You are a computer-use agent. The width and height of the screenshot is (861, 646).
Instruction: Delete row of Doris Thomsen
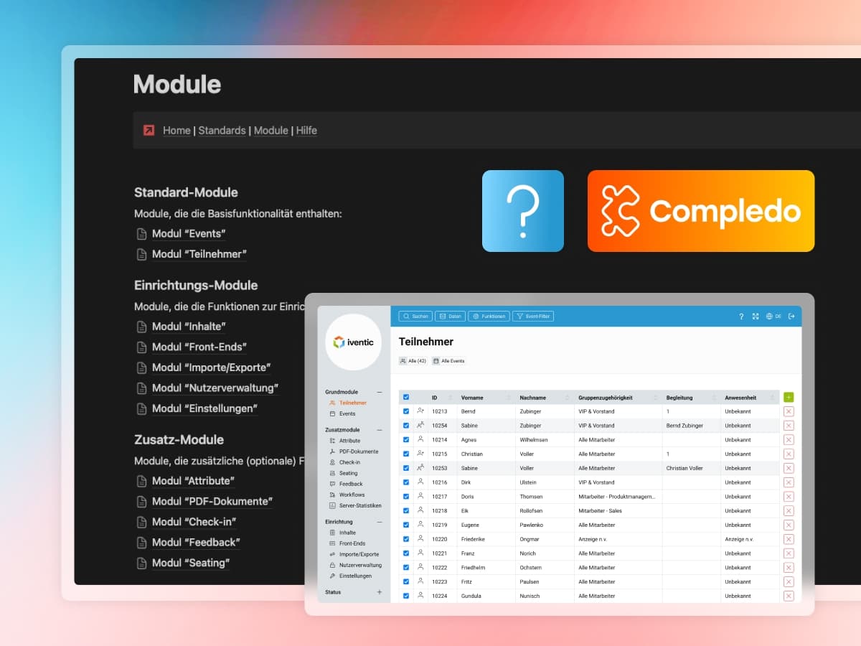(x=789, y=497)
